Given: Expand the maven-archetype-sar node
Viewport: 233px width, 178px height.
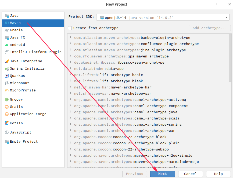Looking at the screenshot, I should coord(71,93).
